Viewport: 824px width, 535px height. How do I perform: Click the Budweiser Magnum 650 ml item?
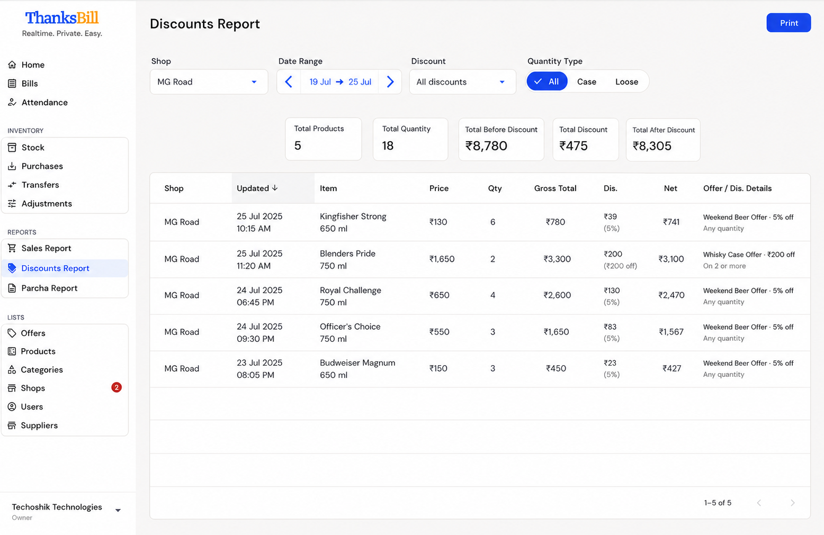pos(357,369)
